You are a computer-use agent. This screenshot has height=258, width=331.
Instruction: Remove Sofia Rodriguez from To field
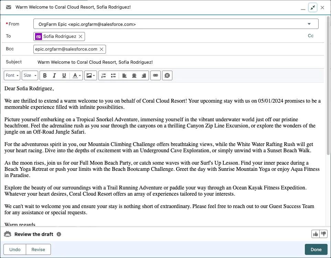point(81,37)
